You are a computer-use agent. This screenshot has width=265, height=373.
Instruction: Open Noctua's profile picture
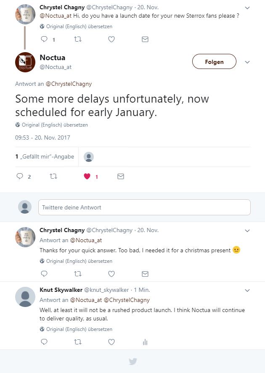point(25,62)
